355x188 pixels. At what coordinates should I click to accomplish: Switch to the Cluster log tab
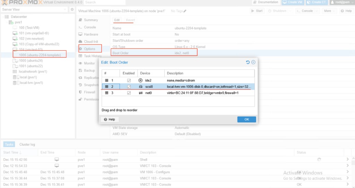click(x=27, y=144)
